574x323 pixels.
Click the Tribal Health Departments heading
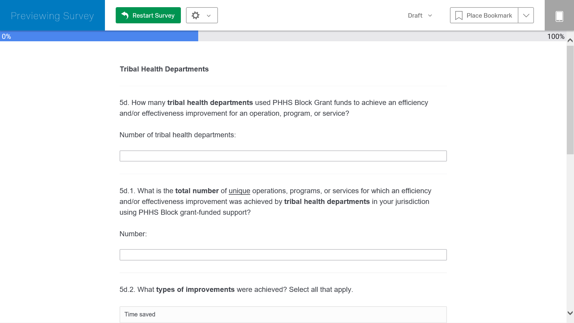(164, 69)
